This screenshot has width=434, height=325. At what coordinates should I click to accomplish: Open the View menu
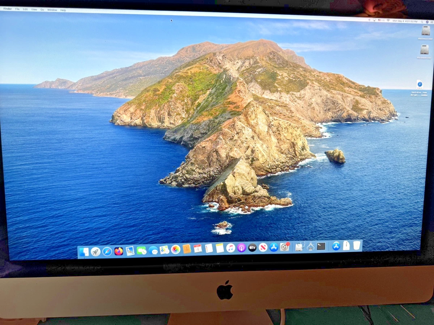click(34, 9)
